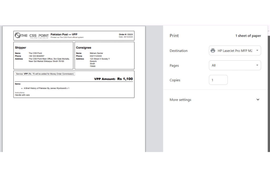The width and height of the screenshot is (270, 169).
Task: Click the CSS Point globe logo in preview
Action: [x=17, y=35]
